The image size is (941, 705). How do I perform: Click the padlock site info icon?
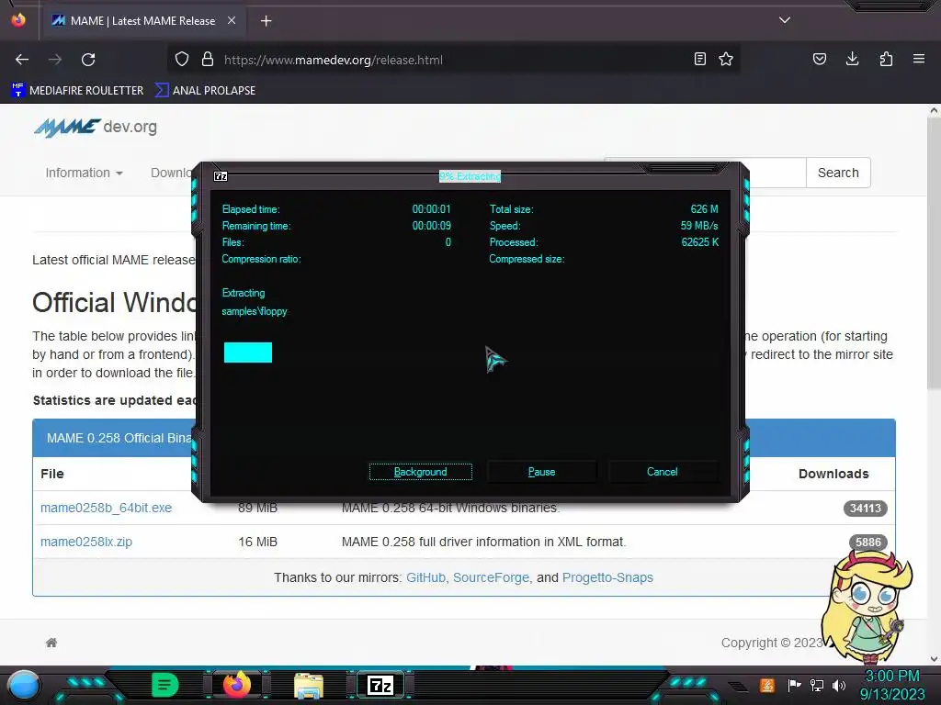[x=208, y=60]
